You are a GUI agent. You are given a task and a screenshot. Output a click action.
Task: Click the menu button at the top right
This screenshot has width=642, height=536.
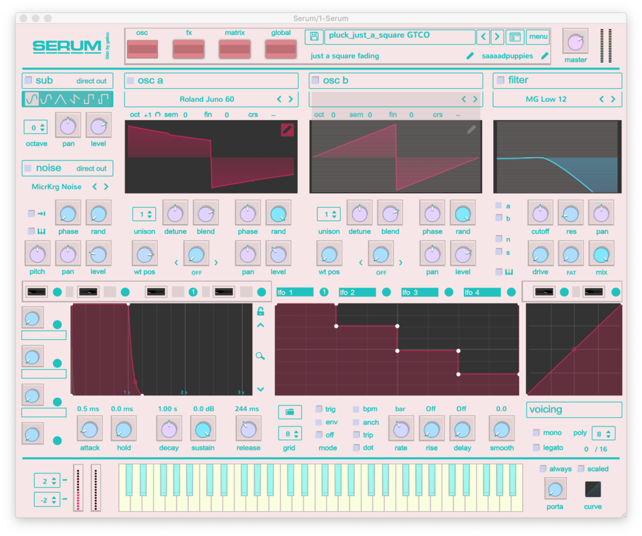(x=538, y=36)
